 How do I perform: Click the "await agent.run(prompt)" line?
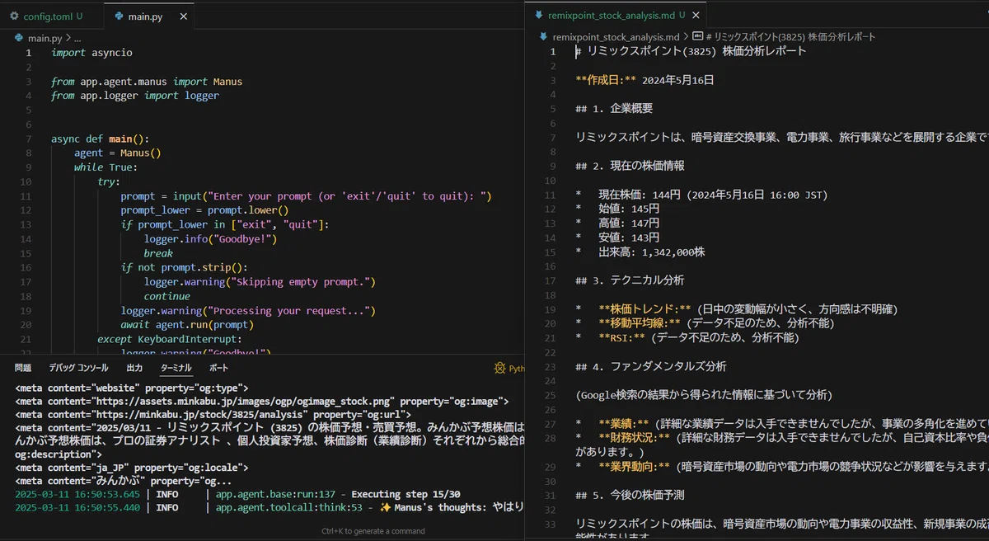(x=187, y=325)
